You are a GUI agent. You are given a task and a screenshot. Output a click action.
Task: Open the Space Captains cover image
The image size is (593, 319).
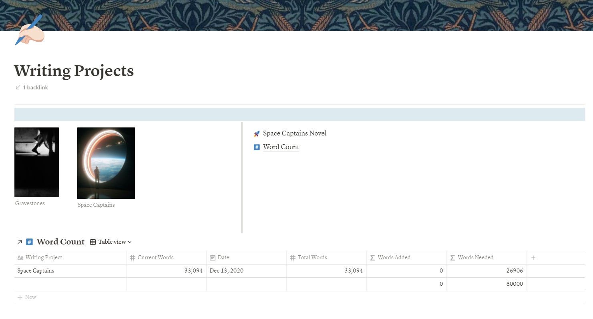pyautogui.click(x=106, y=163)
